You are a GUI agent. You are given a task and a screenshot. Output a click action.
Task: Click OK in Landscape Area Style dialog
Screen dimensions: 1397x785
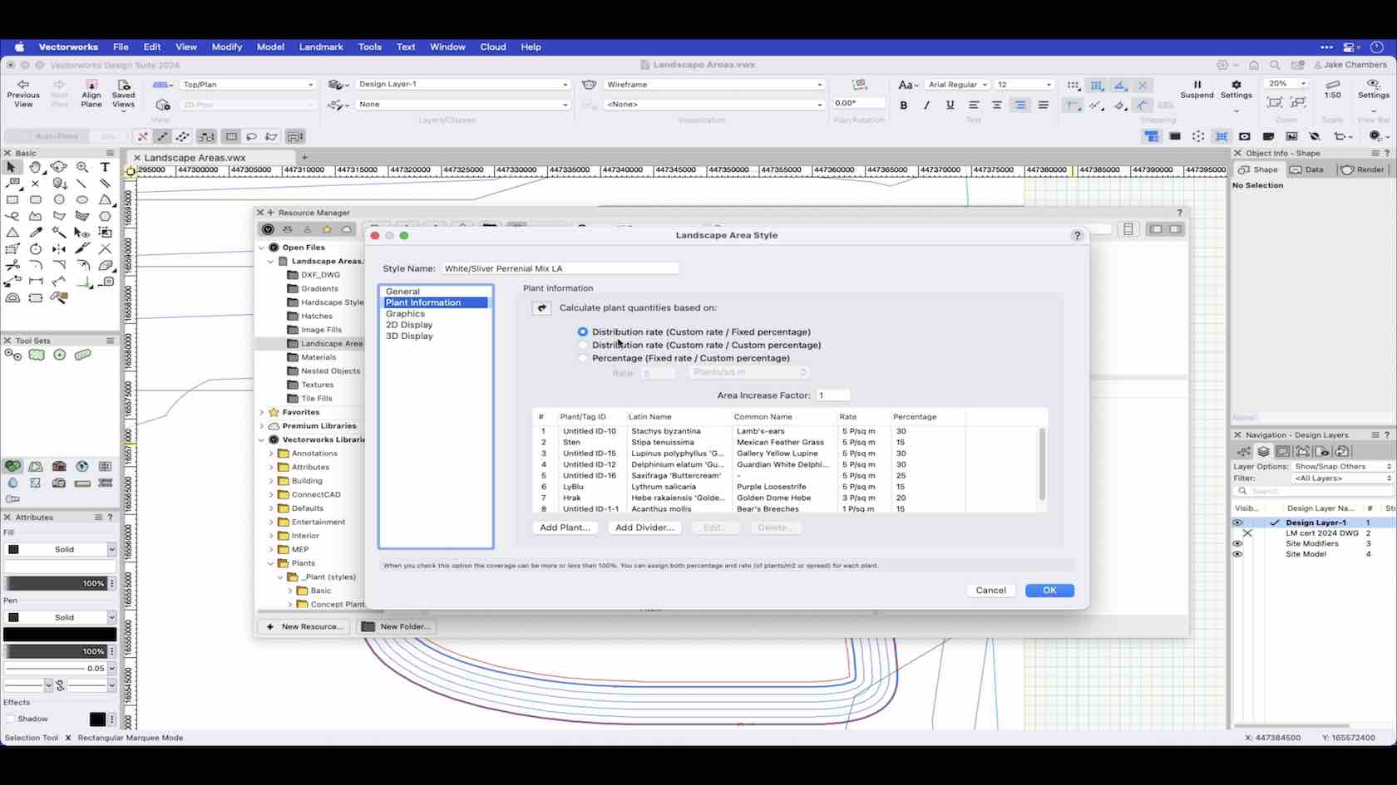(x=1049, y=591)
